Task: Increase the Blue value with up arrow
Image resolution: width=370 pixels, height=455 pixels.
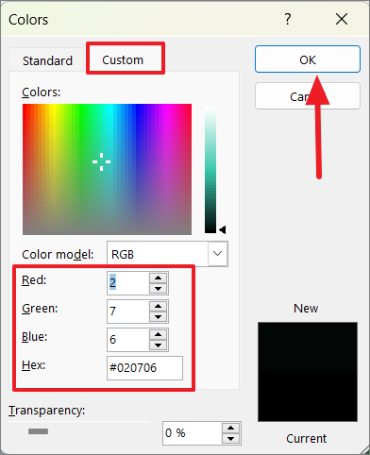Action: tap(158, 334)
